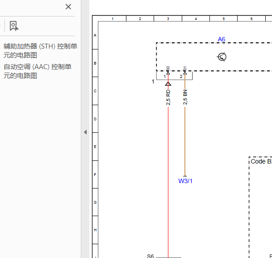Click connector pin 2 of A6
The width and height of the screenshot is (272, 258).
coord(181,77)
